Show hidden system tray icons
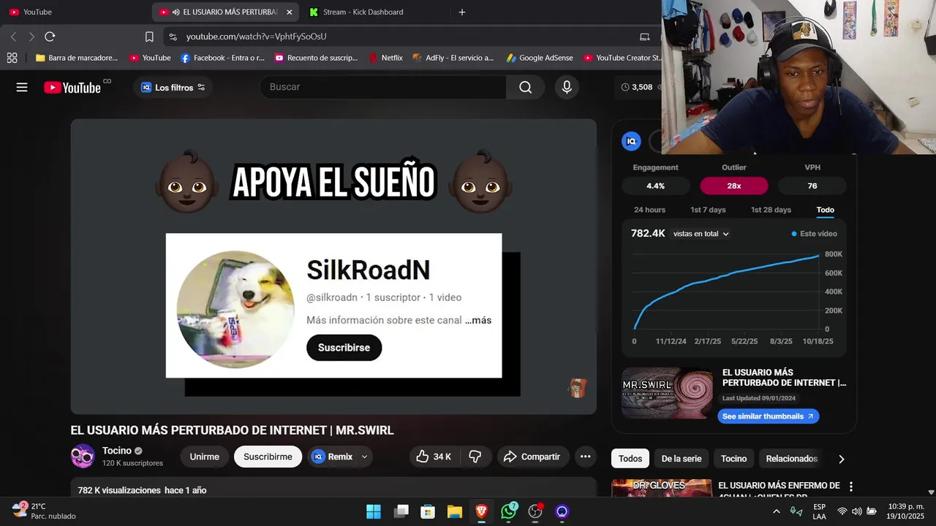This screenshot has height=526, width=936. (x=776, y=511)
